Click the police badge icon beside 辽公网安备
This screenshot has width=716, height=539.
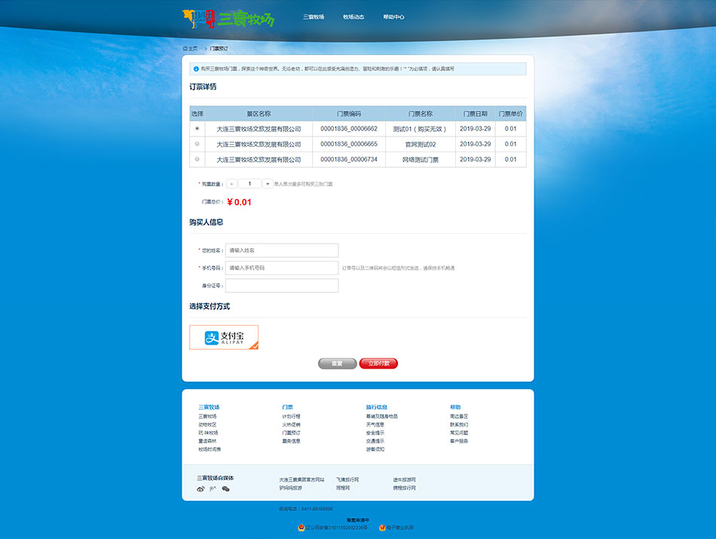(301, 528)
